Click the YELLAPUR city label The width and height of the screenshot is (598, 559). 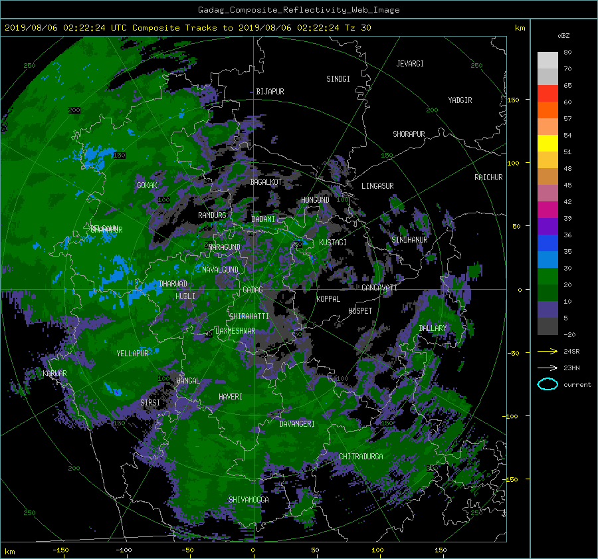(x=132, y=354)
